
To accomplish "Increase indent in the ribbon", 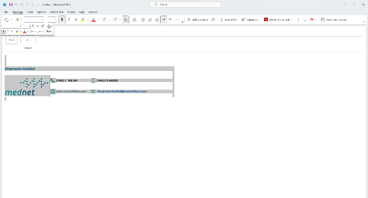I will (x=157, y=20).
